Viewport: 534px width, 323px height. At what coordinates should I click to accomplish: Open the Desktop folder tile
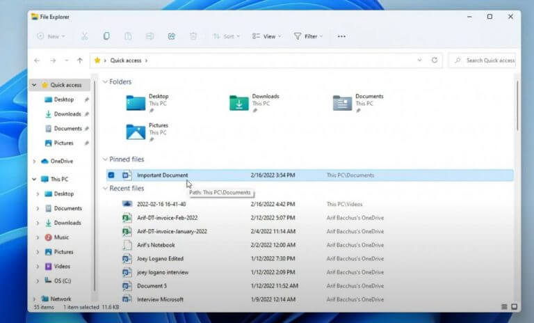point(147,103)
